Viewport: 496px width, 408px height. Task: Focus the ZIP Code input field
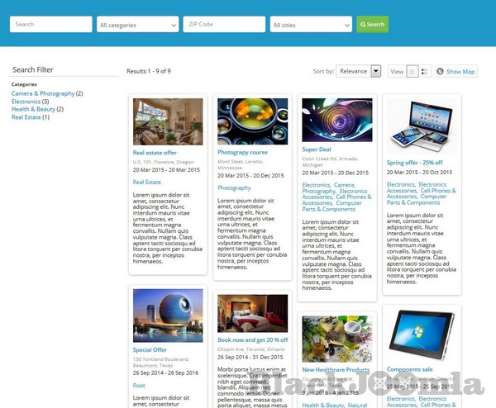coord(224,25)
